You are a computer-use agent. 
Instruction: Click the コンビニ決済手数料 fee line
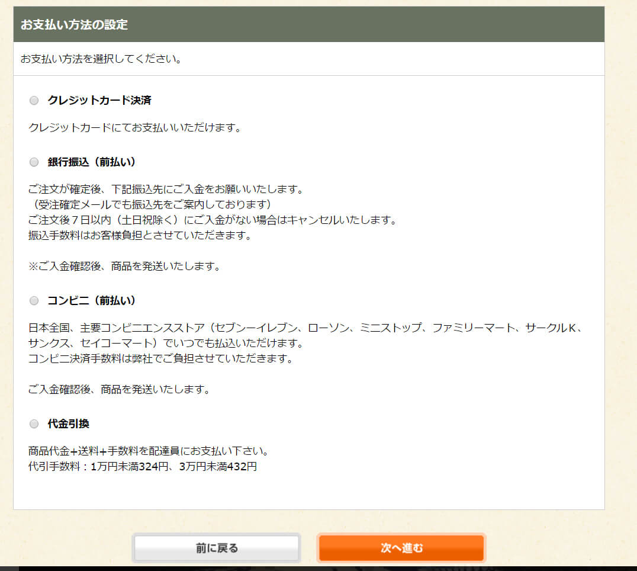(160, 359)
